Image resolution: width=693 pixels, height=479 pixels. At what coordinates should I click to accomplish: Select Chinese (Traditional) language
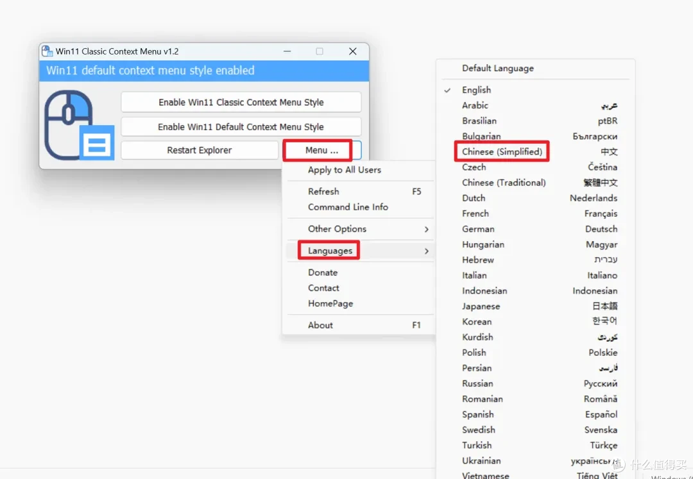(535, 183)
